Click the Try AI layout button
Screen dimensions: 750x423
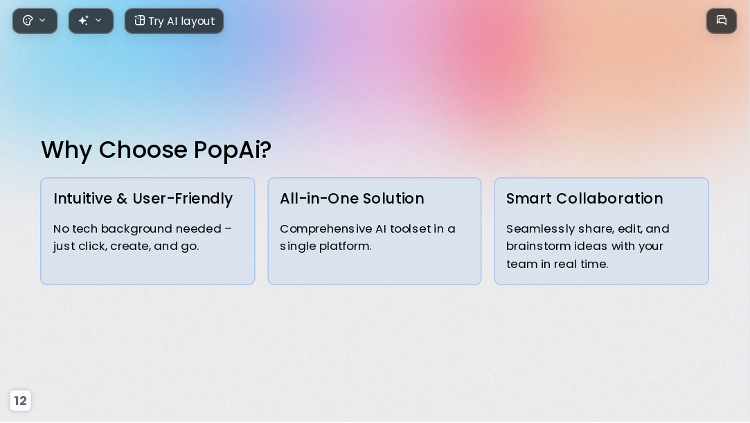point(174,21)
